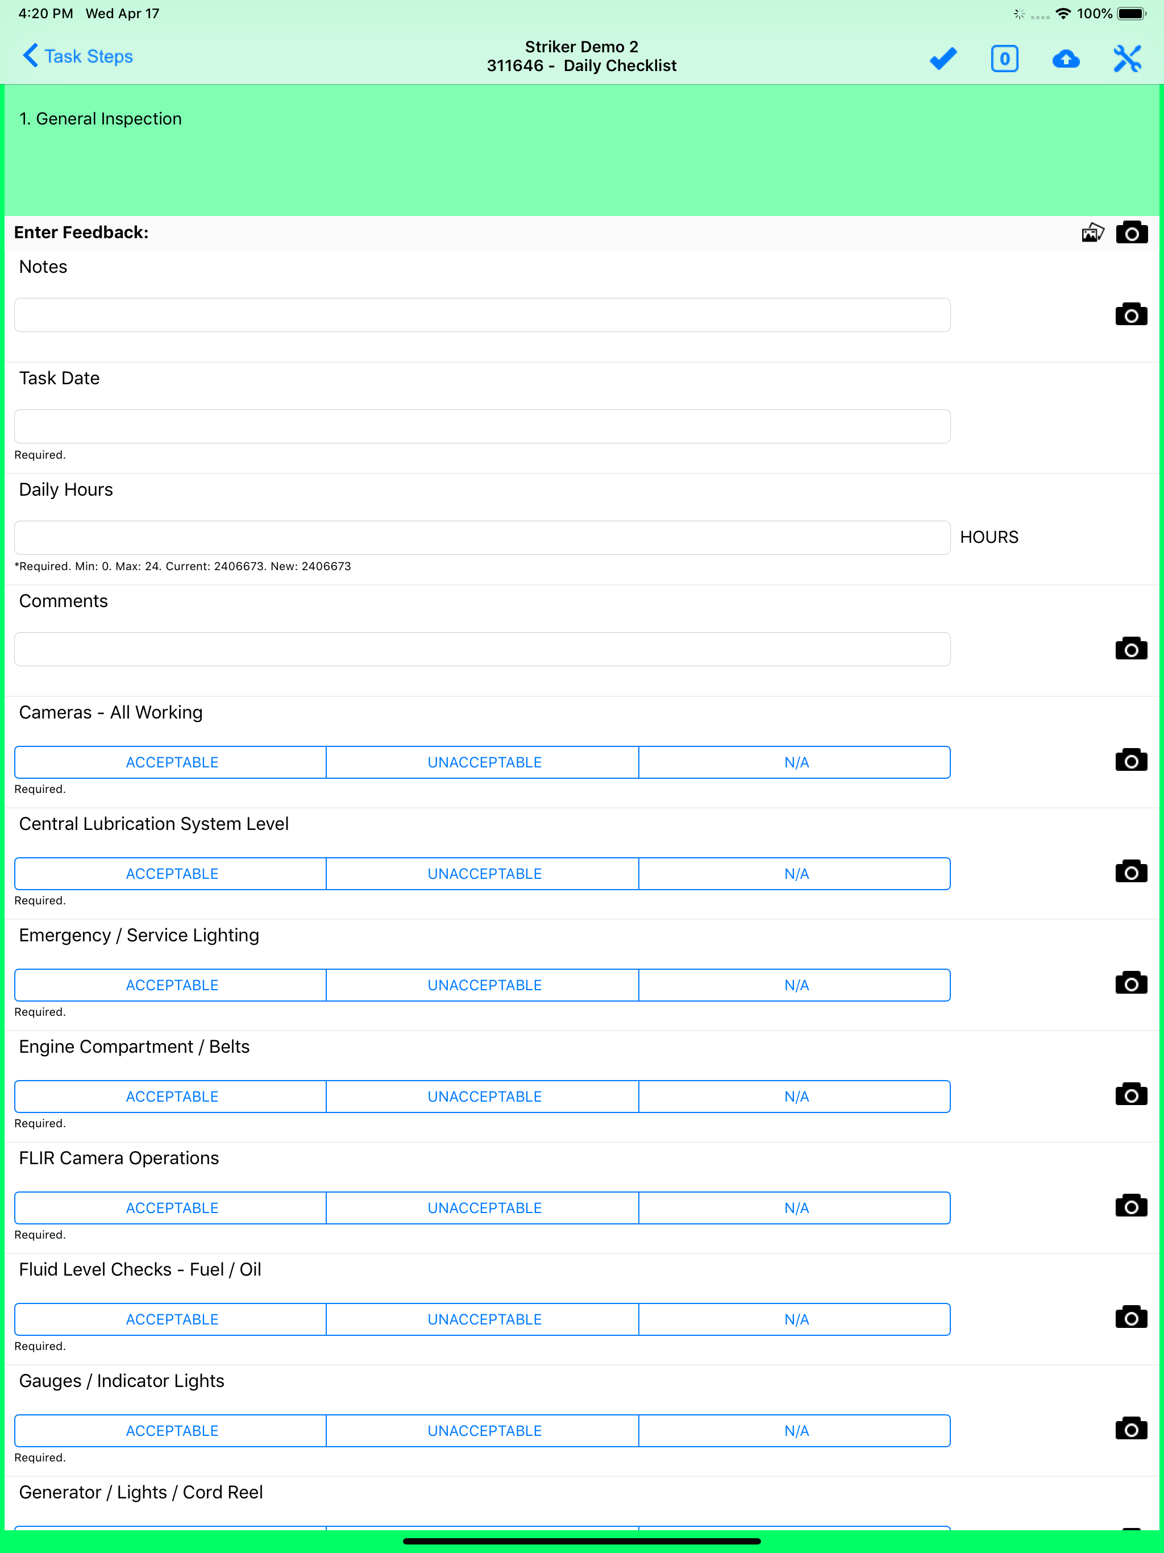Tap the '1. General Inspection' step heading
This screenshot has width=1164, height=1553.
click(101, 119)
